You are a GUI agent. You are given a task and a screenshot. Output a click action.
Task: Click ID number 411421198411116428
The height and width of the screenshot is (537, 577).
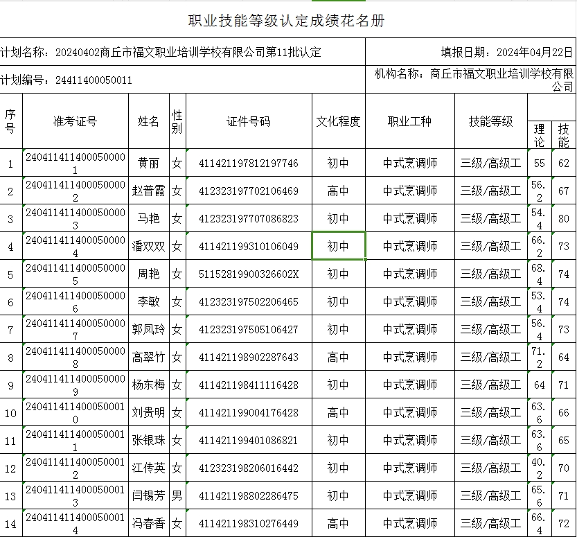click(249, 385)
